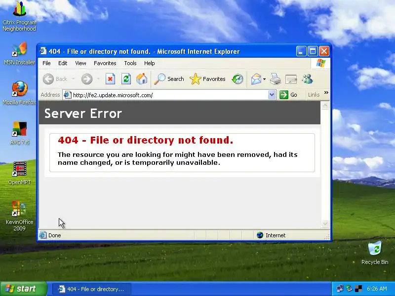This screenshot has width=395, height=296.
Task: Click the page icon in address bar
Action: point(67,95)
